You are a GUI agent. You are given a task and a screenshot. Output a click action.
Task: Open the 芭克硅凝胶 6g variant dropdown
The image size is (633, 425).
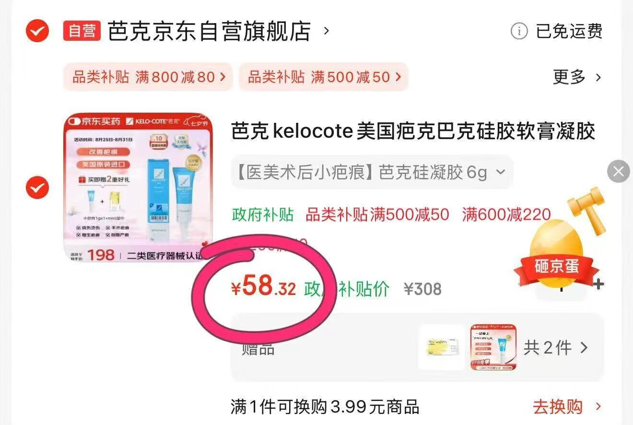pyautogui.click(x=372, y=172)
